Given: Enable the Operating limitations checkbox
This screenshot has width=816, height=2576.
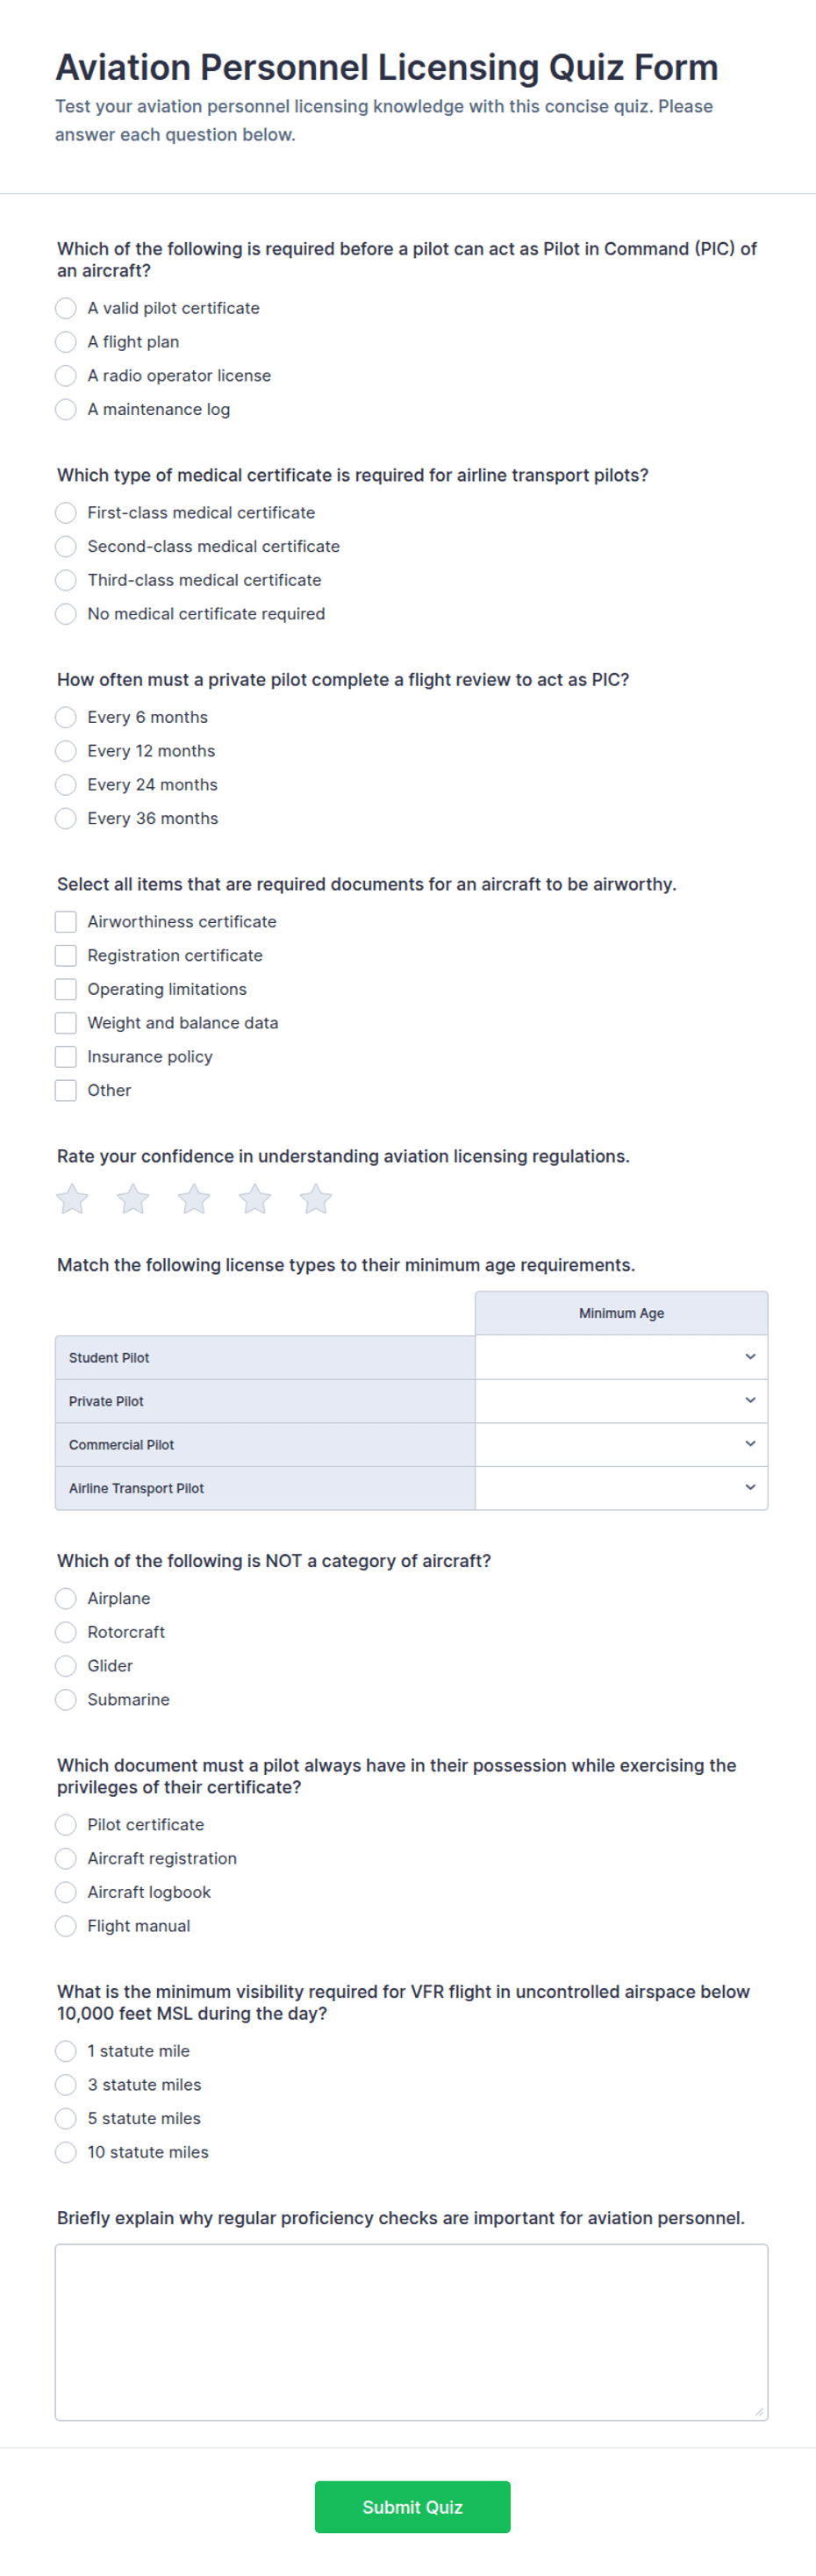Looking at the screenshot, I should [66, 990].
